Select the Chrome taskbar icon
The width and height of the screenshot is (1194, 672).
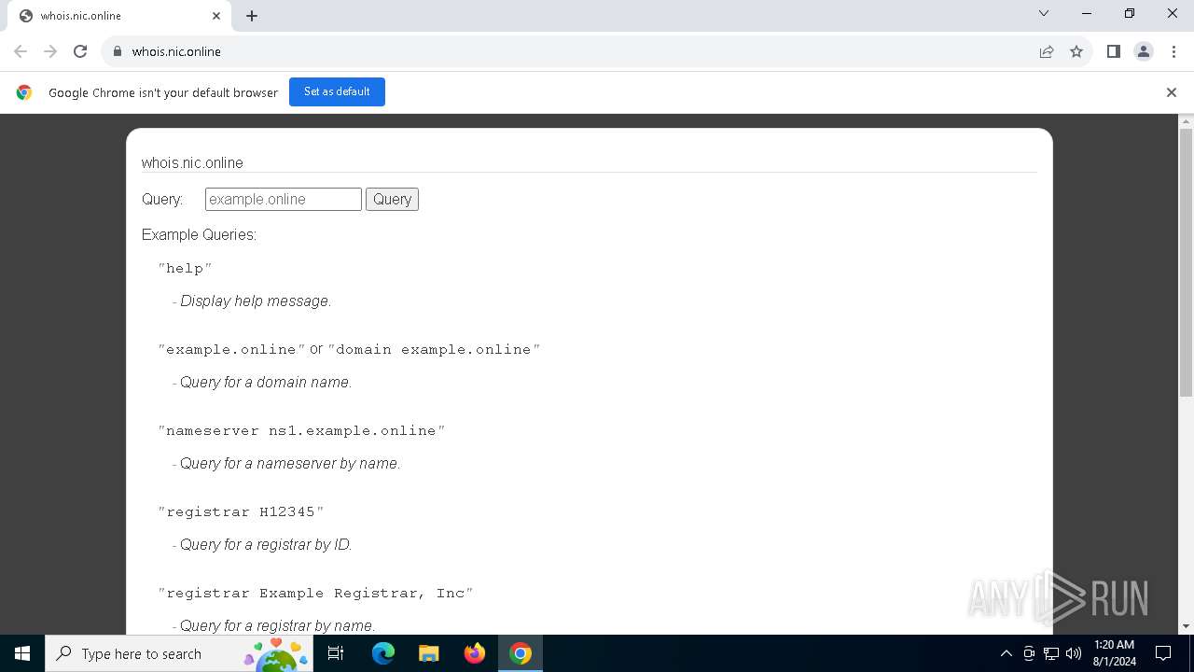click(x=521, y=653)
